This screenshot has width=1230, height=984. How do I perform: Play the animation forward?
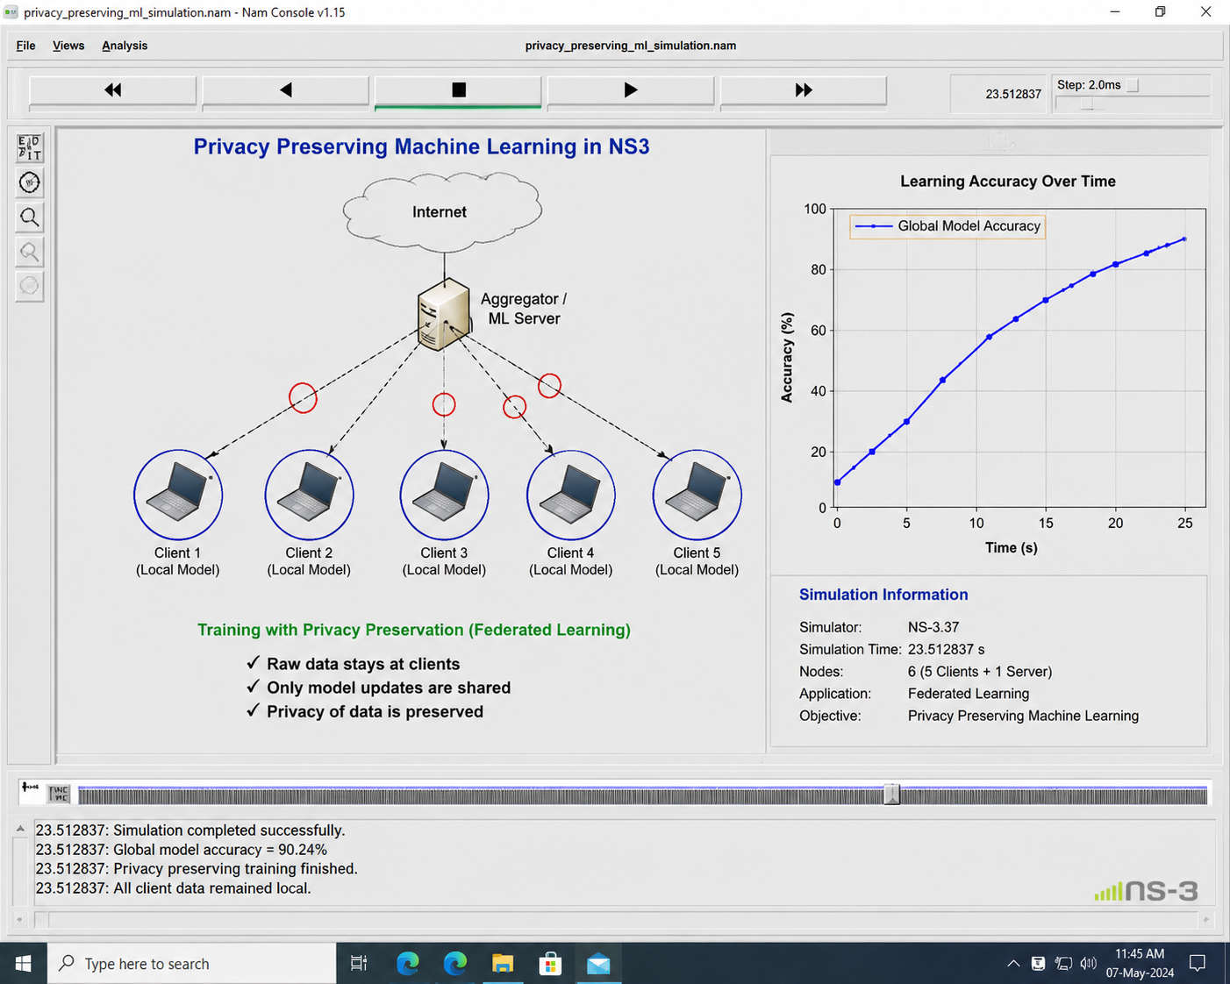[631, 90]
